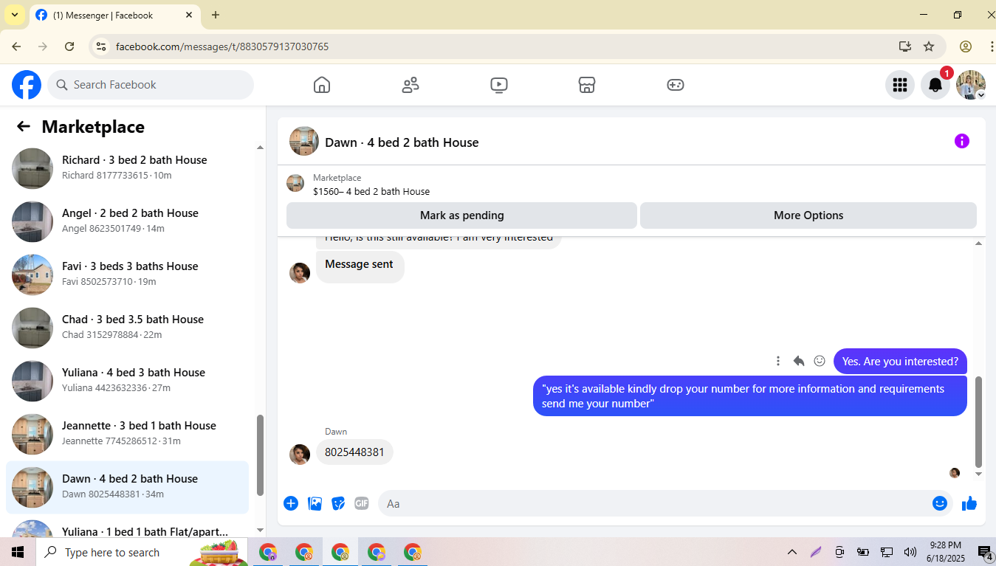Open the Friends icon in top navigation
The height and width of the screenshot is (566, 996).
pyautogui.click(x=411, y=85)
